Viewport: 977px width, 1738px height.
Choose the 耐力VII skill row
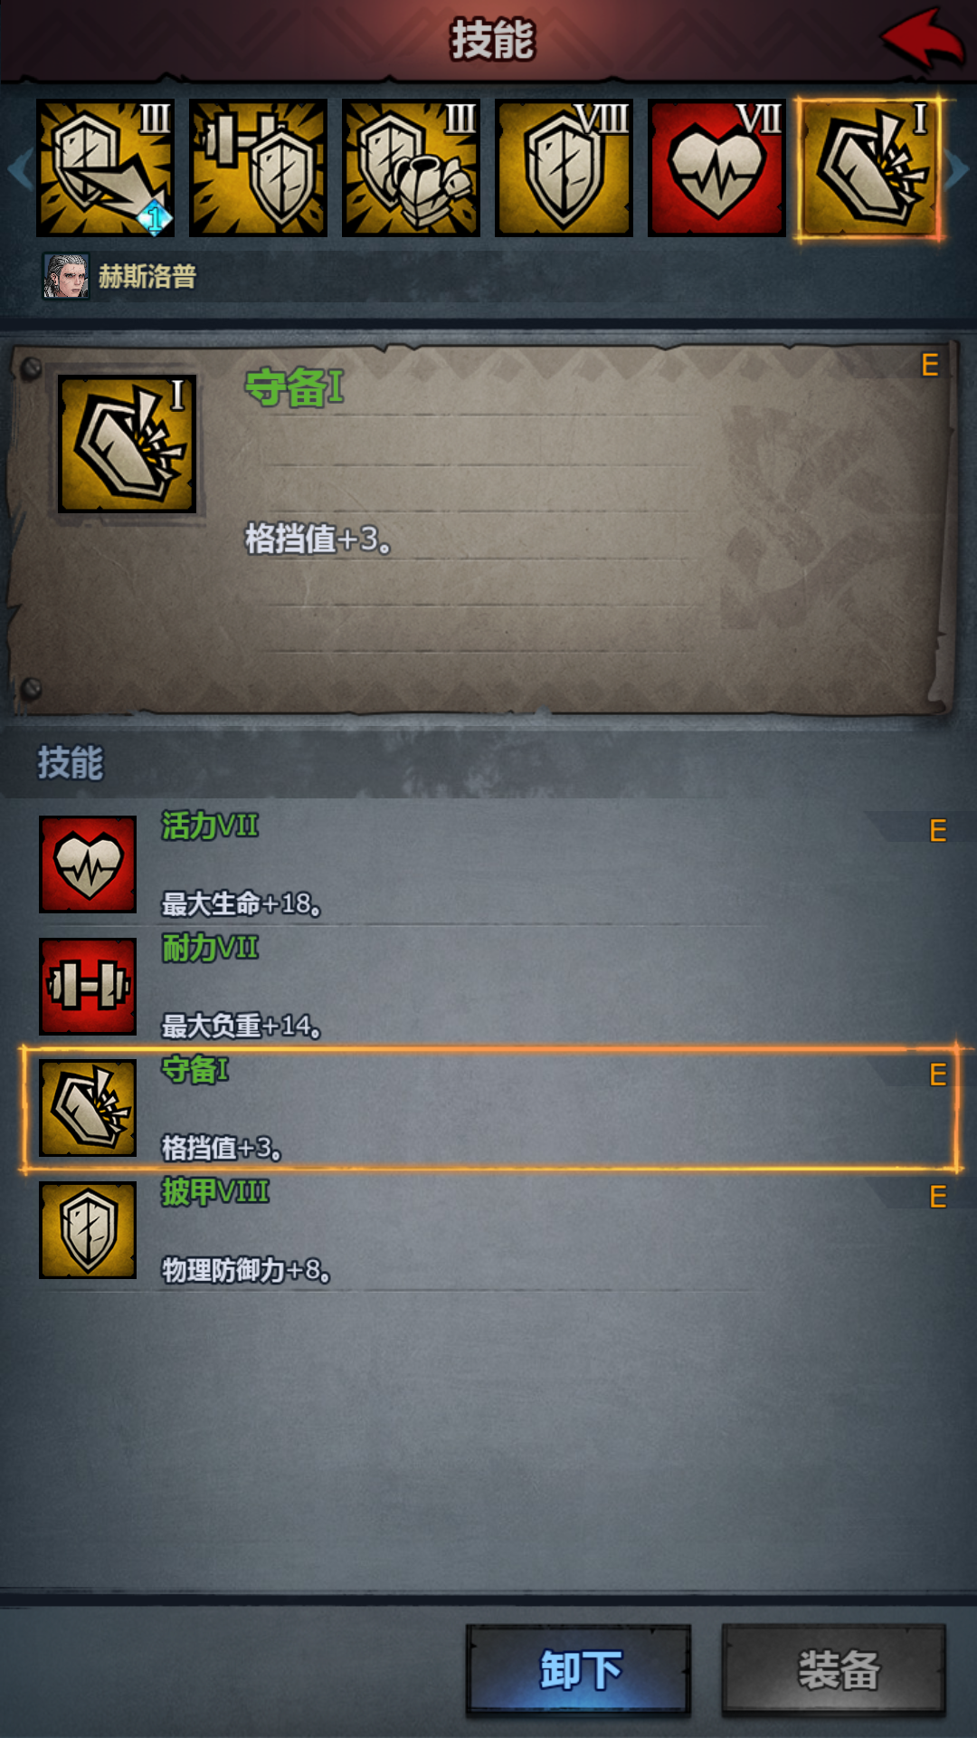pyautogui.click(x=488, y=986)
